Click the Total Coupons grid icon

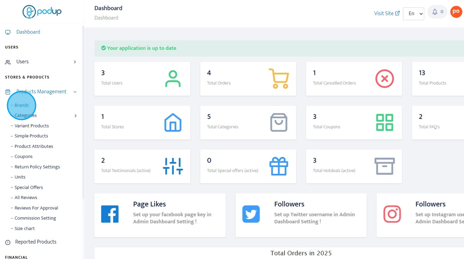(x=384, y=122)
